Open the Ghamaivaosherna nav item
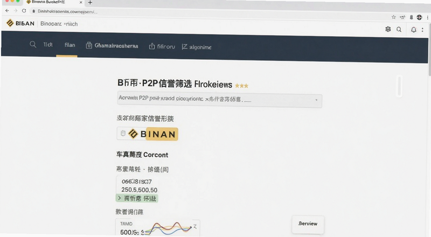The image size is (431, 237). 112,46
